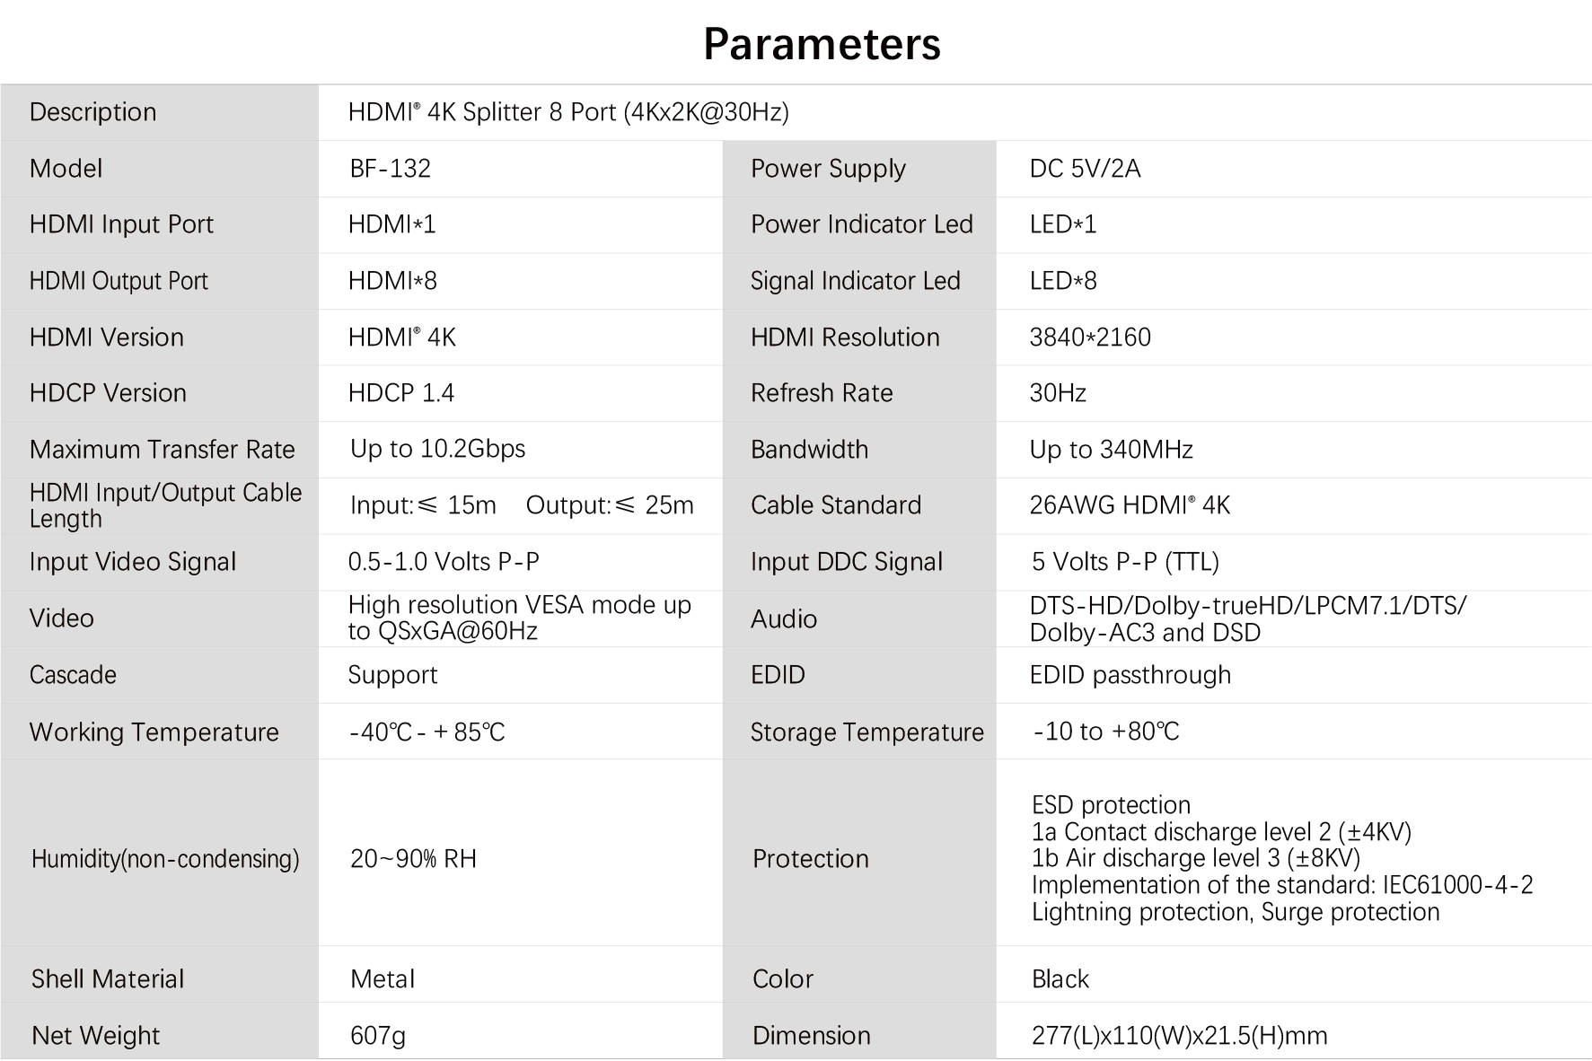Select the EDID passthrough value
This screenshot has width=1592, height=1061.
point(1130,675)
